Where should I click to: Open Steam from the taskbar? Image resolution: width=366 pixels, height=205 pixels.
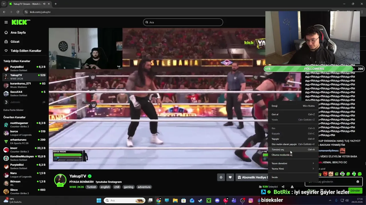click(x=200, y=200)
